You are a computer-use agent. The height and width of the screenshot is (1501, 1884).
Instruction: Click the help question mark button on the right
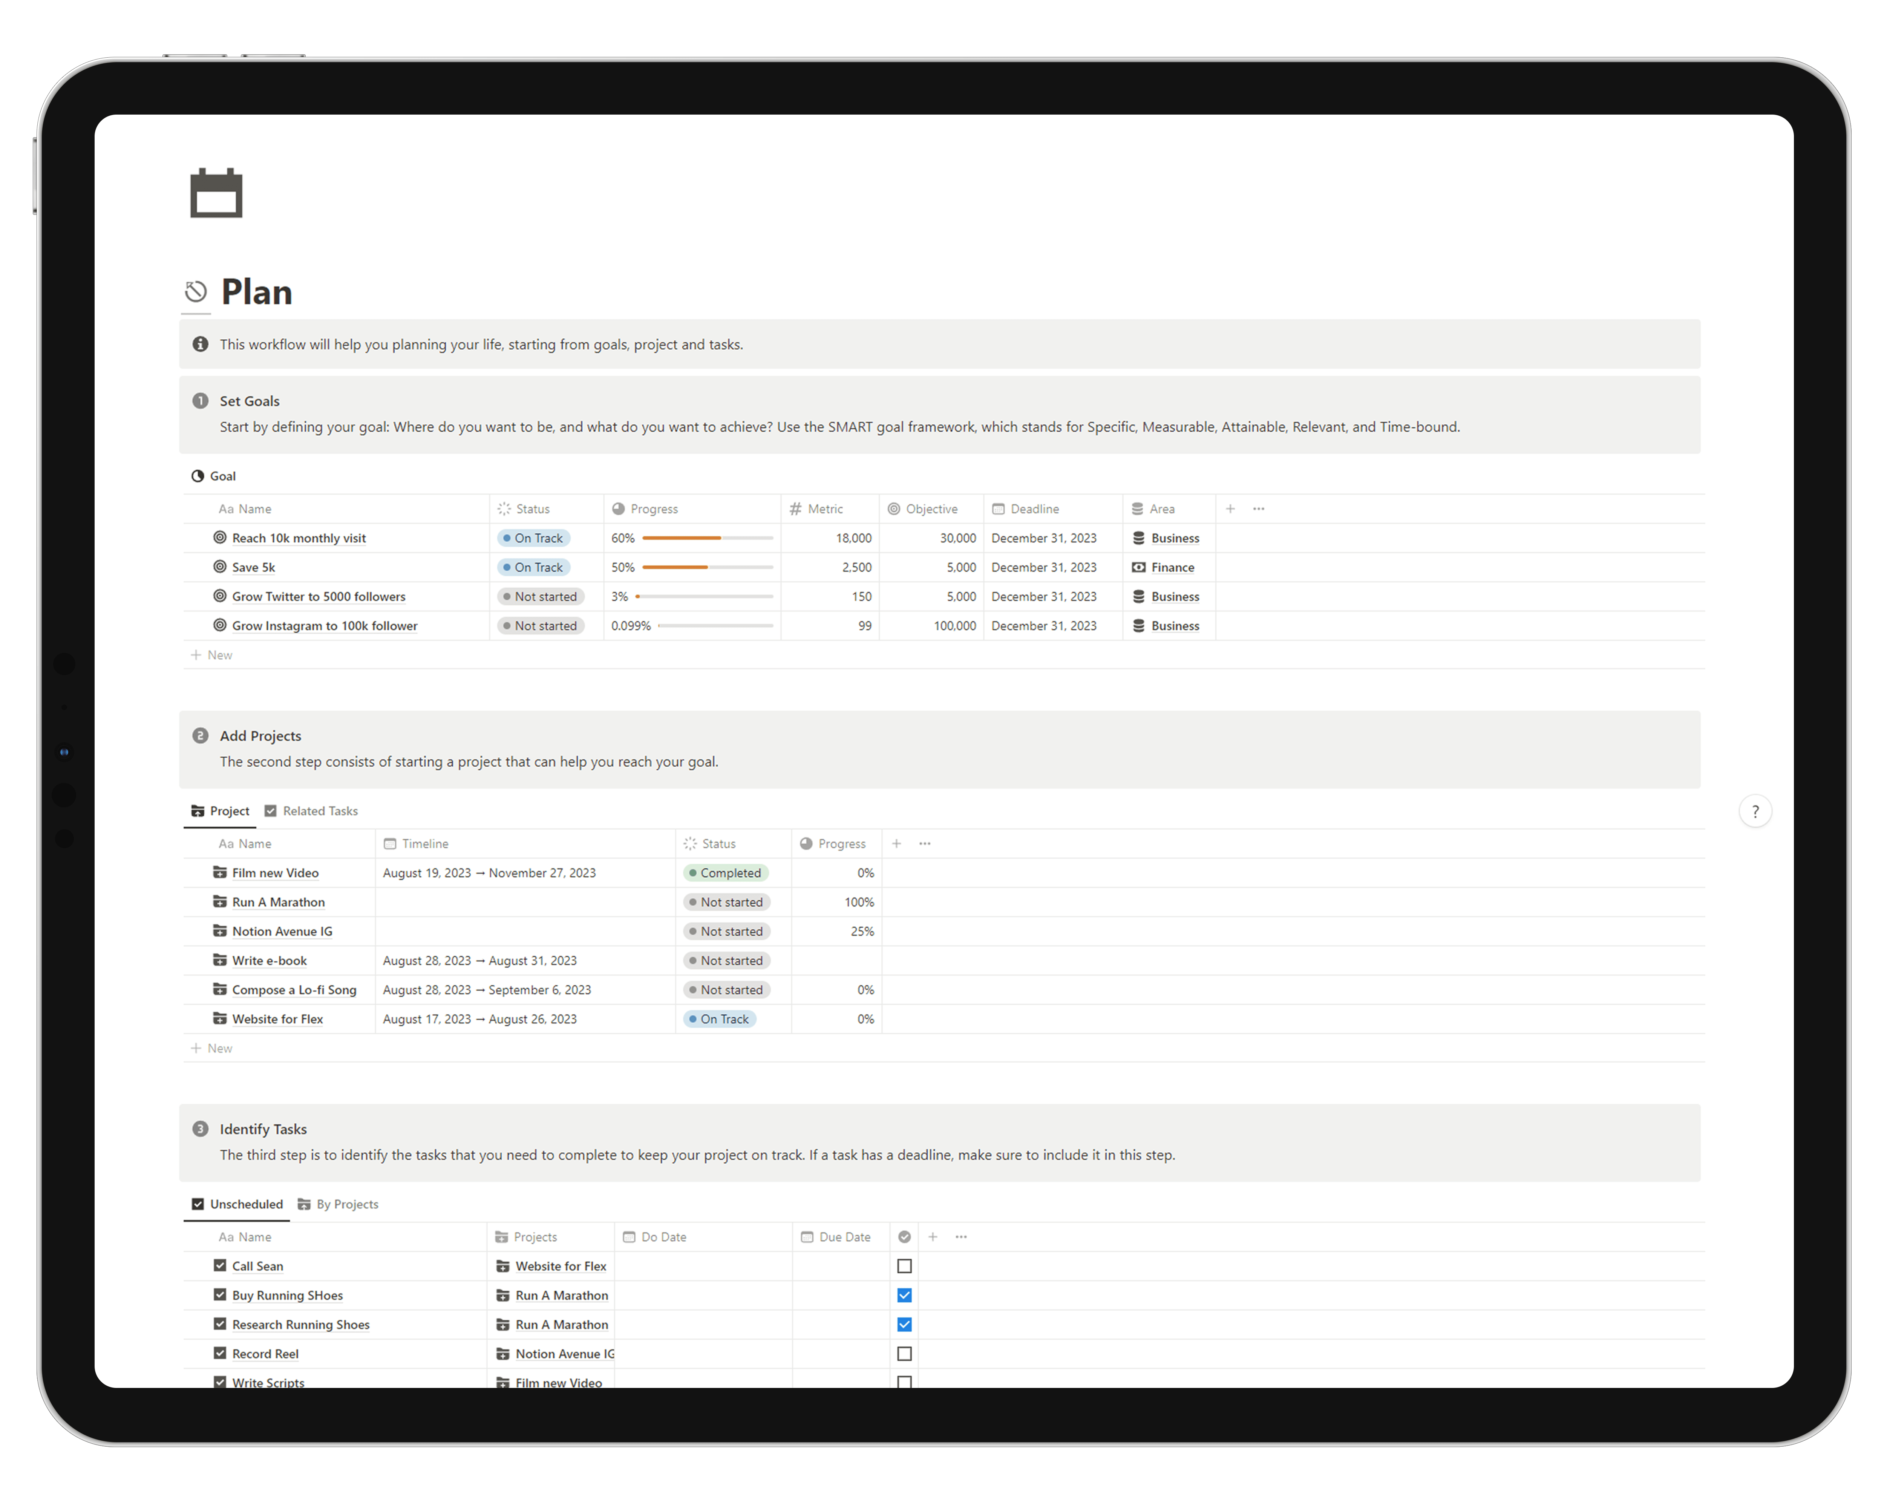(1755, 811)
